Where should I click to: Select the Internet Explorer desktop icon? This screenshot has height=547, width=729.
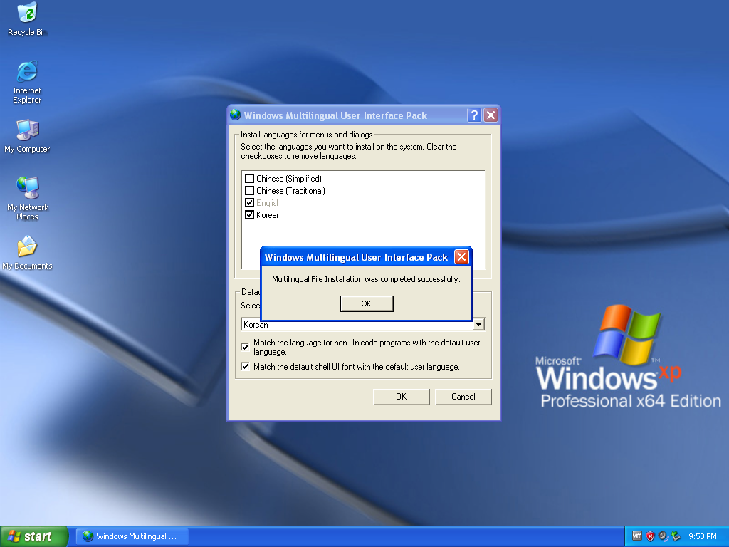(x=27, y=82)
